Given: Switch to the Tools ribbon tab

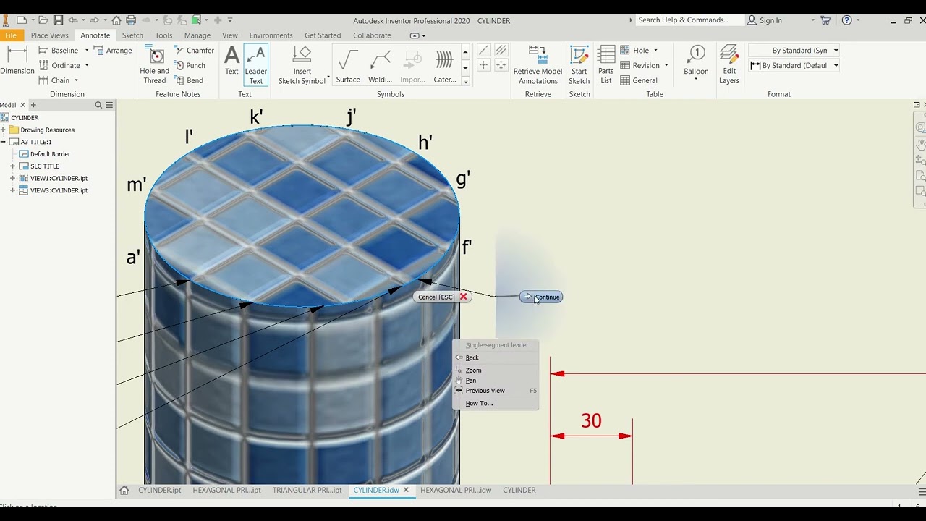Looking at the screenshot, I should pyautogui.click(x=163, y=35).
